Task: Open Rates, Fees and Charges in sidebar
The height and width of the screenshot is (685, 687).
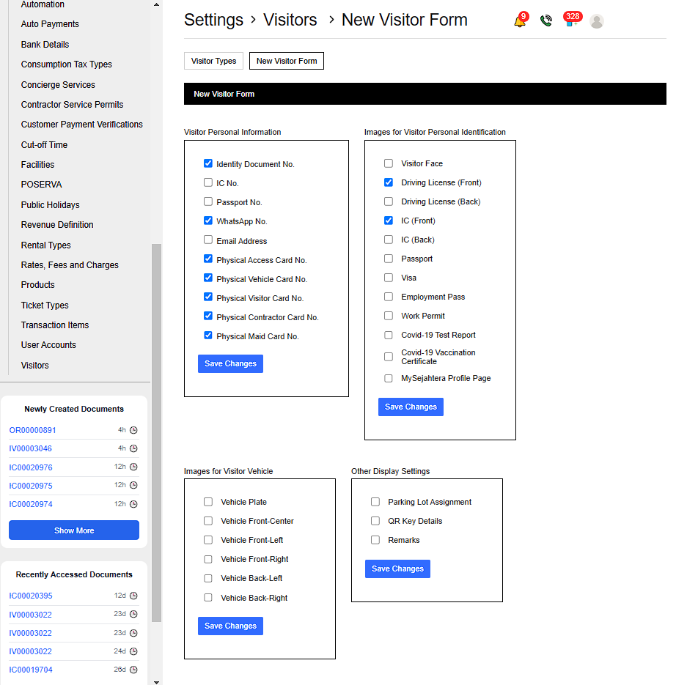Action: point(70,265)
